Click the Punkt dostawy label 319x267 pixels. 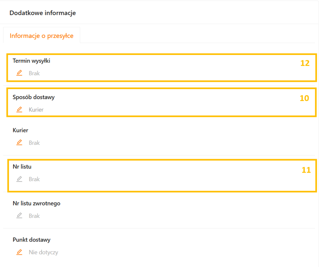coord(32,240)
